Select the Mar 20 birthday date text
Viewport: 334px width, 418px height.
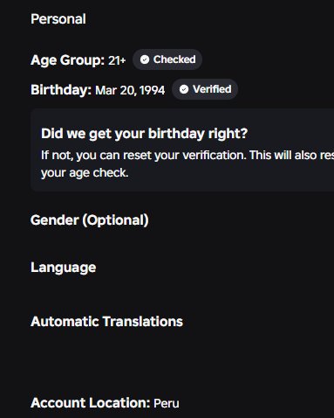click(116, 90)
